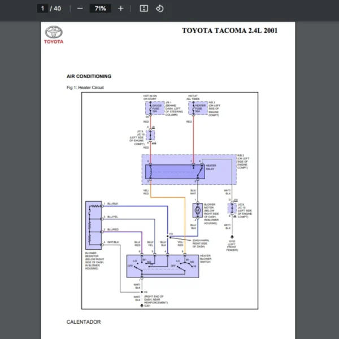Click the GAUGE FUSE box in diagram

tap(155, 108)
